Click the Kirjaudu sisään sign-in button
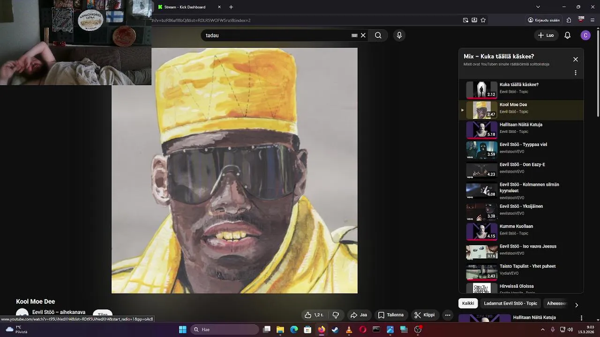The height and width of the screenshot is (337, 600). tap(544, 20)
